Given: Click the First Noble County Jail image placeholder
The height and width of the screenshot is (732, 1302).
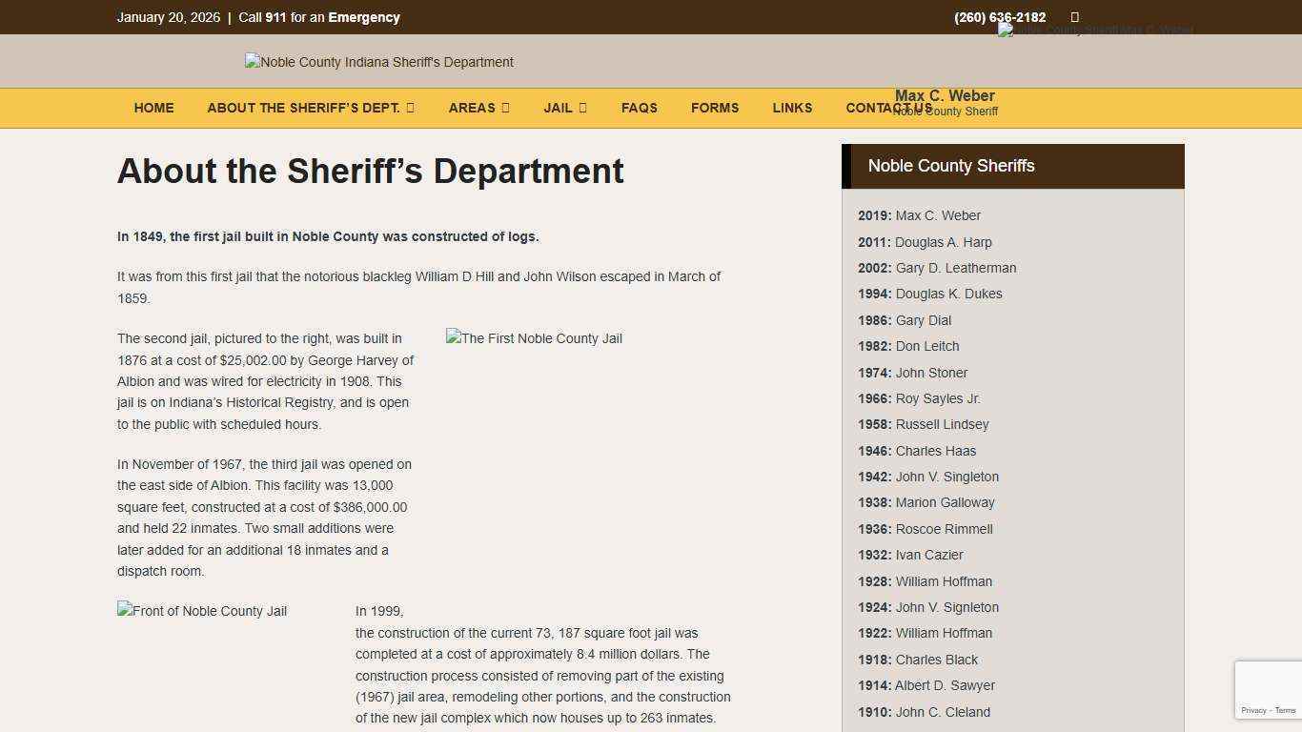Looking at the screenshot, I should click(x=534, y=338).
